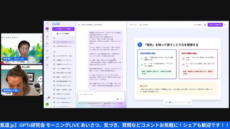Viewport: 230px width, 129px height.
Task: Open the Templates sidebar icon
Action: click(47, 51)
